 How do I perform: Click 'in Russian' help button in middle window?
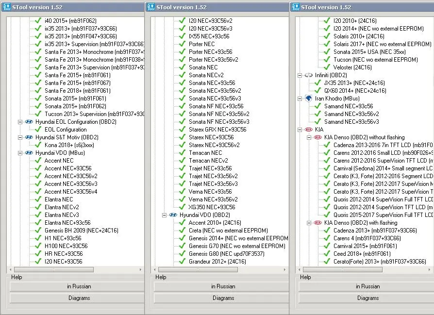[221, 286]
